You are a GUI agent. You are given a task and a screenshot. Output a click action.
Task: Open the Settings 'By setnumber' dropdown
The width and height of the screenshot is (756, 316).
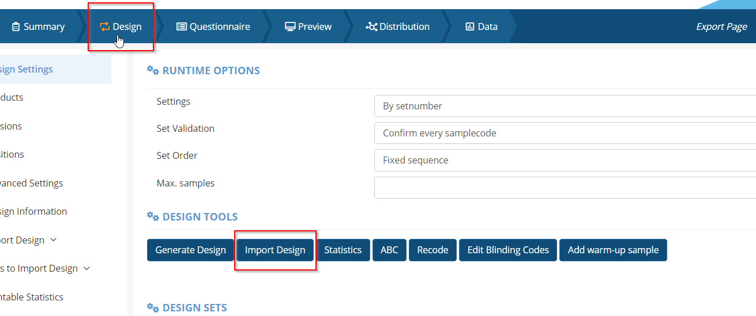565,106
